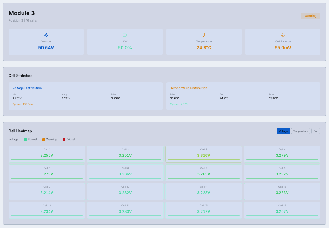Select Cell 5 heatmap tile
The width and height of the screenshot is (329, 228).
(x=47, y=173)
